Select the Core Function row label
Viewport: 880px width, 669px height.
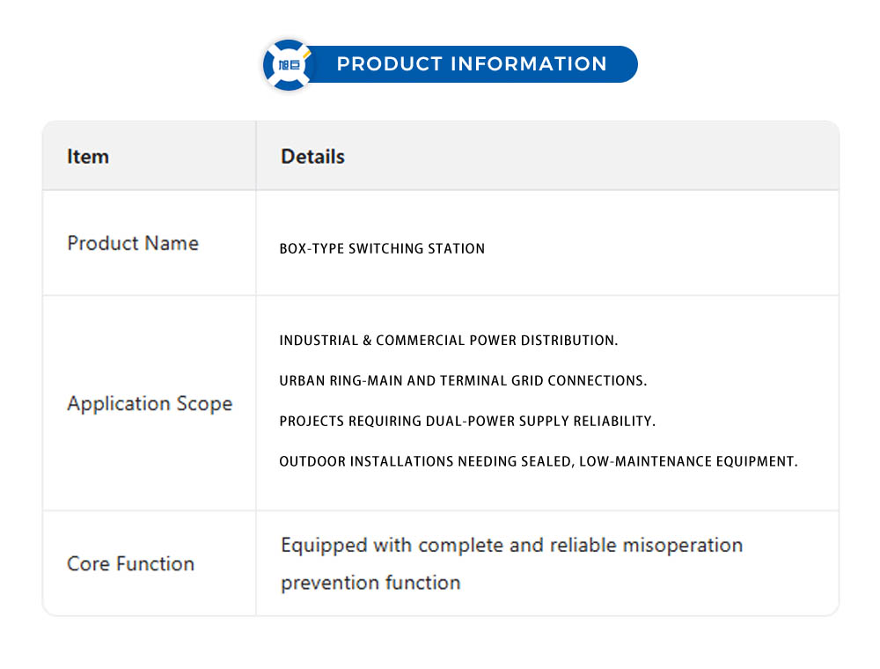point(130,564)
